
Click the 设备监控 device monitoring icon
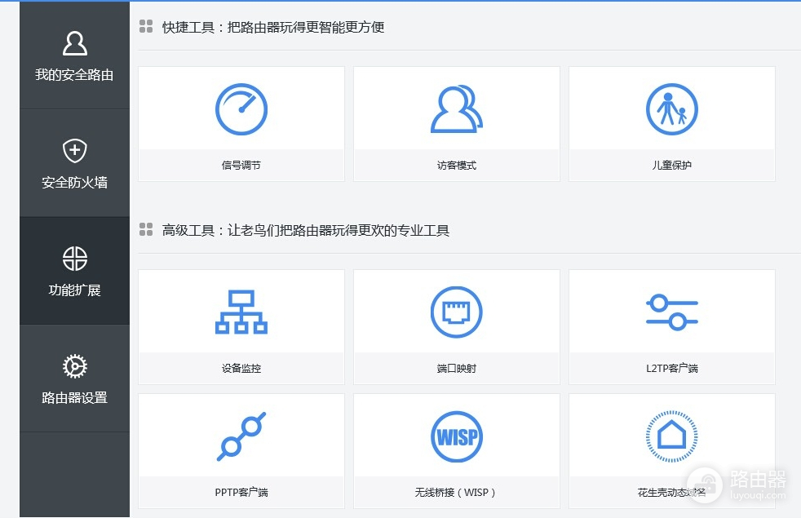[x=241, y=311]
